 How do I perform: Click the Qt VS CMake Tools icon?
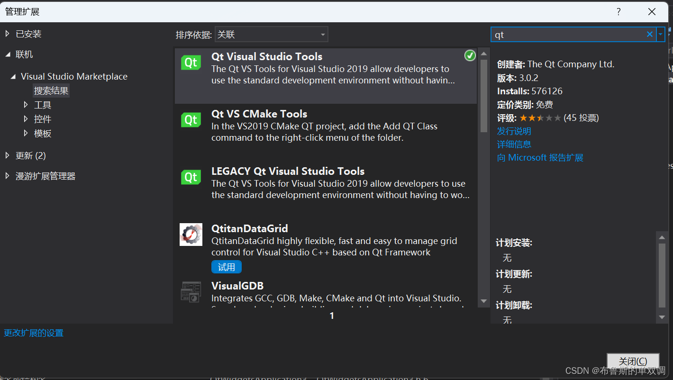(191, 119)
